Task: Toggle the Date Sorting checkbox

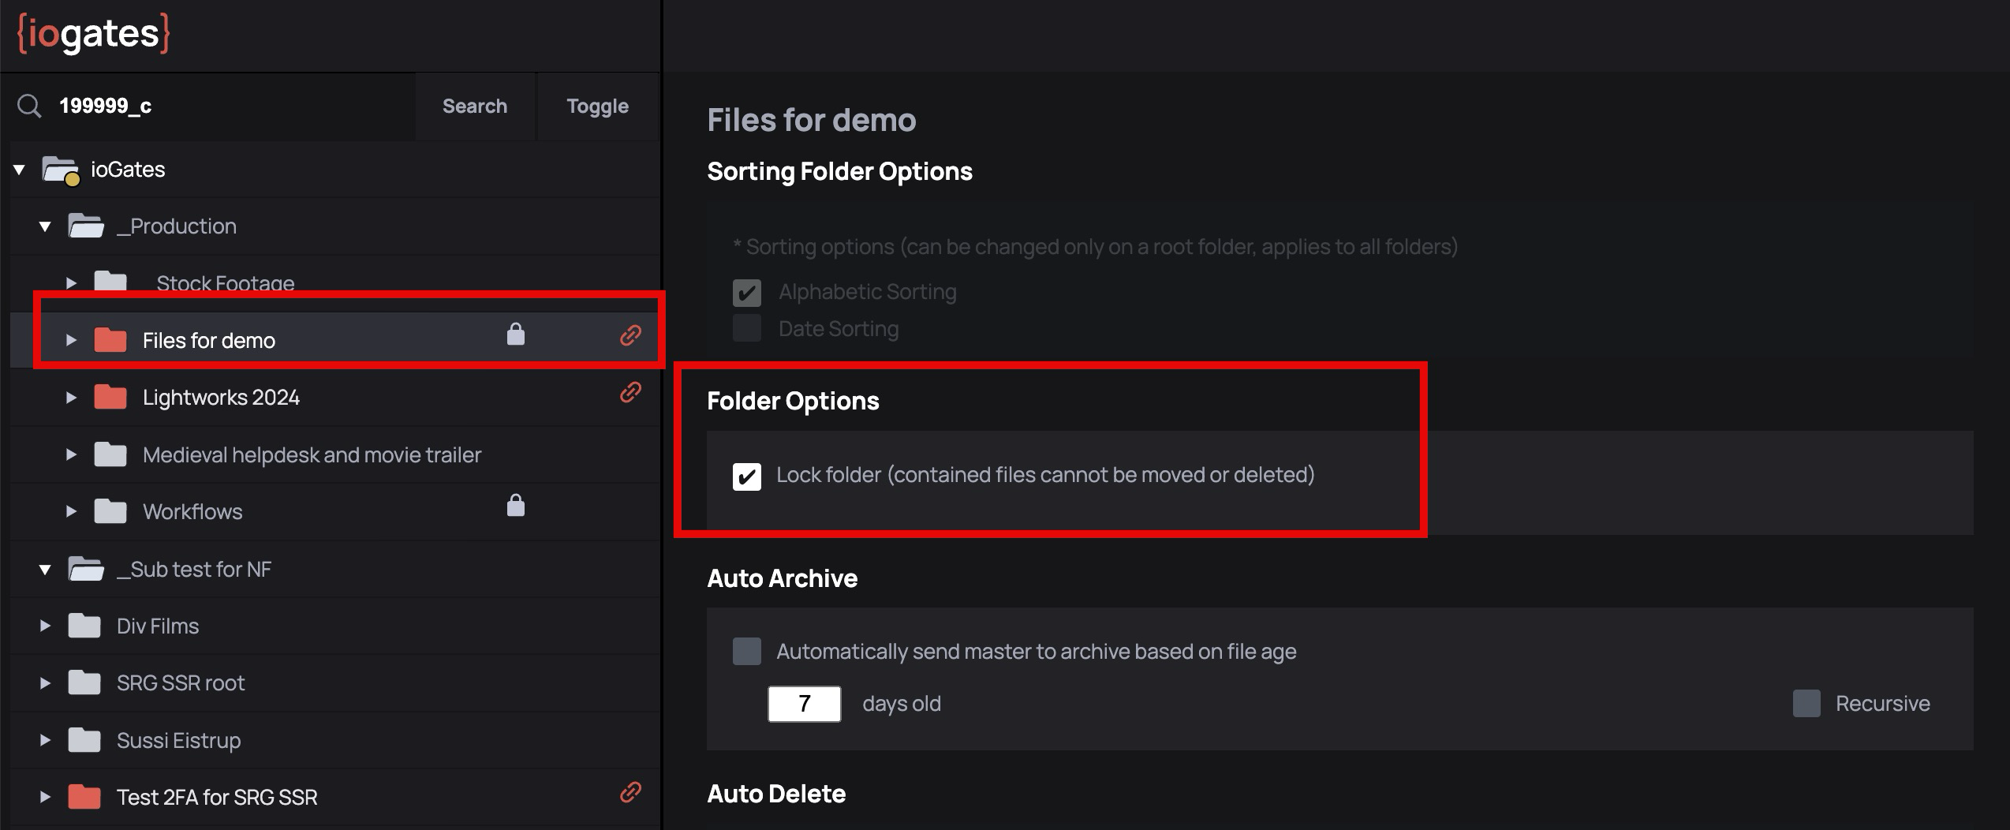Action: [746, 328]
